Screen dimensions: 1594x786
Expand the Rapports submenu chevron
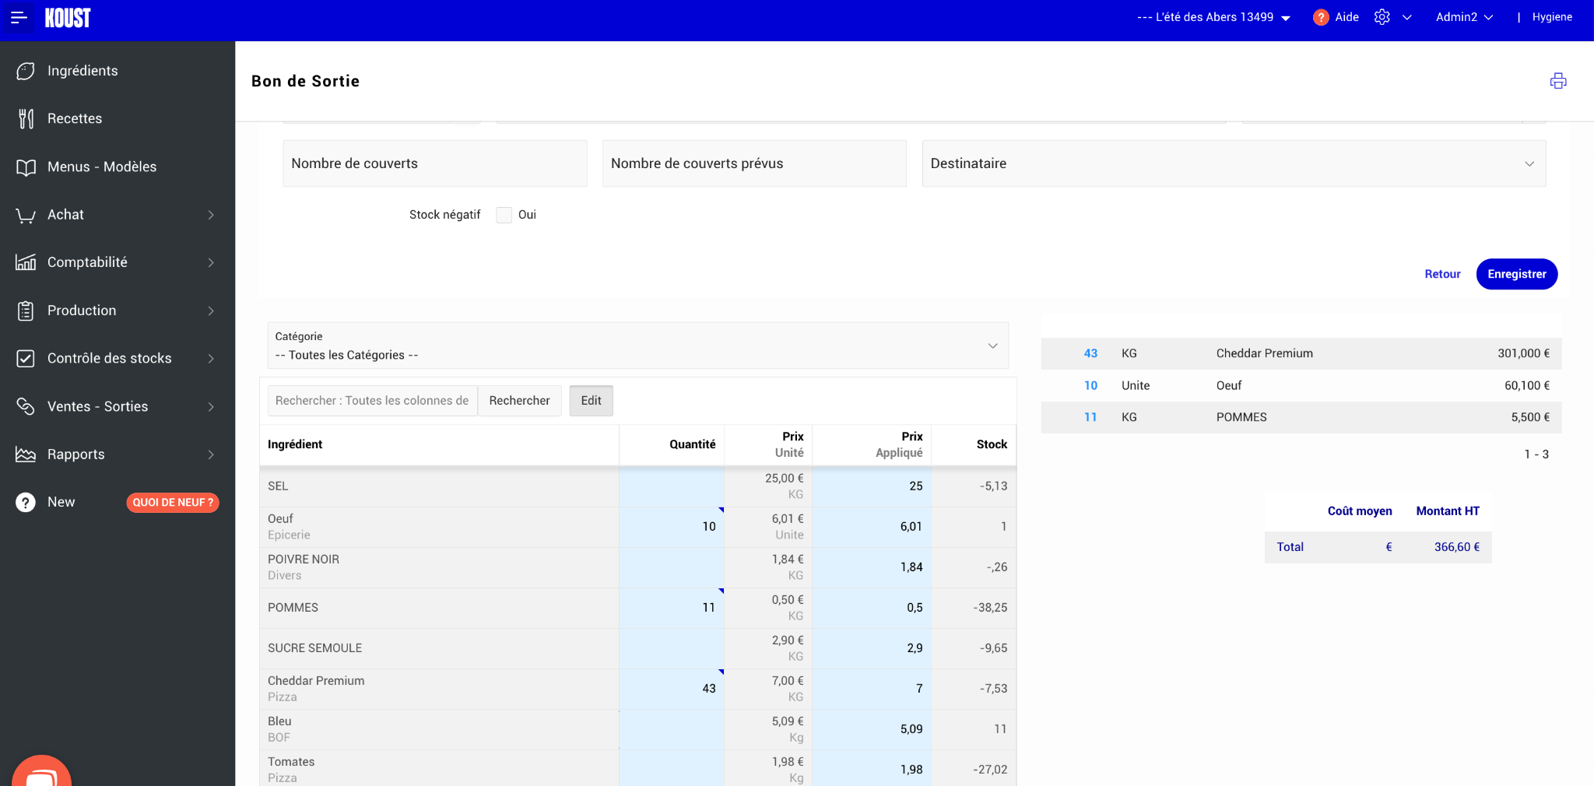(211, 454)
